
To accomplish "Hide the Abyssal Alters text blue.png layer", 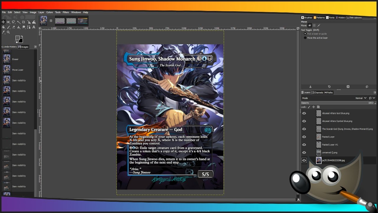I will pos(304,113).
